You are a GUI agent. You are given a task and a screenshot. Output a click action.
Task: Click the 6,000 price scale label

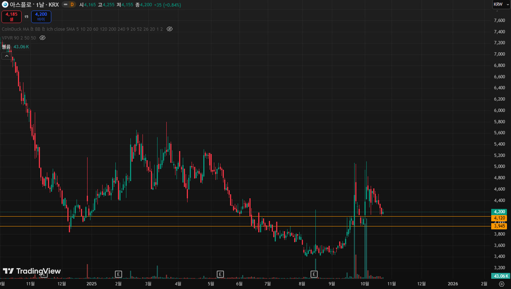click(500, 110)
